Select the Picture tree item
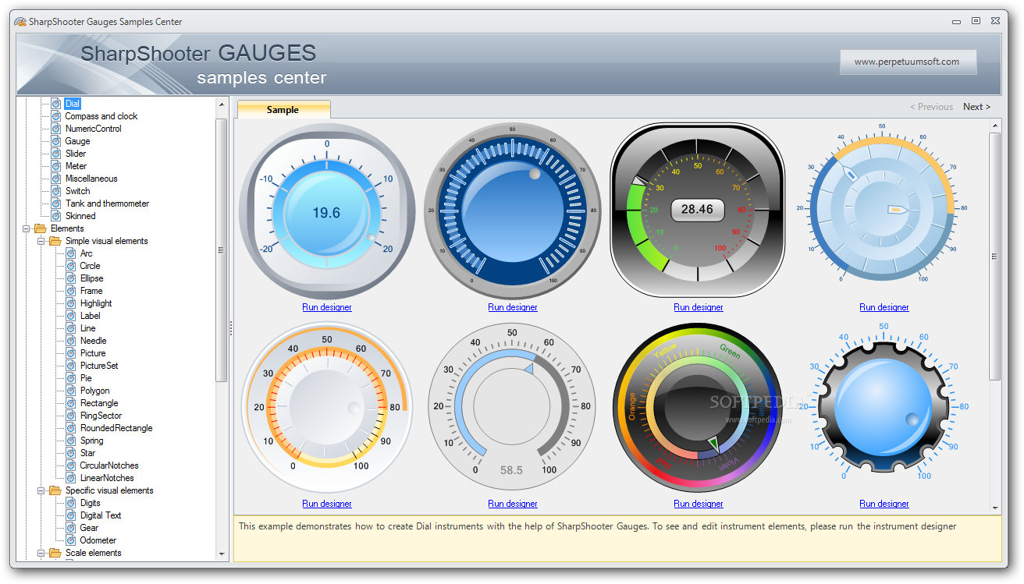This screenshot has height=584, width=1024. (x=93, y=353)
